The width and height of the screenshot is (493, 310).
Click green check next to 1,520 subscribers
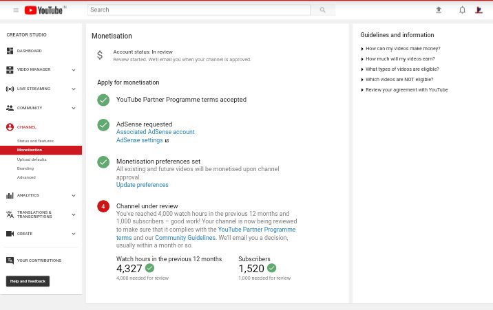[x=272, y=268]
